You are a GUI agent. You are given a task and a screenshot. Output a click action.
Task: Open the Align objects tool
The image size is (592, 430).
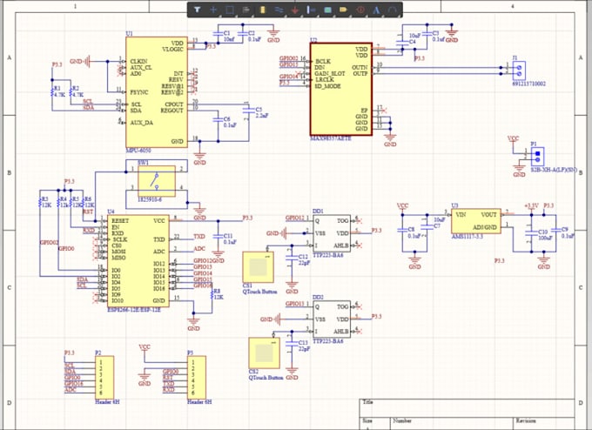[x=246, y=10]
